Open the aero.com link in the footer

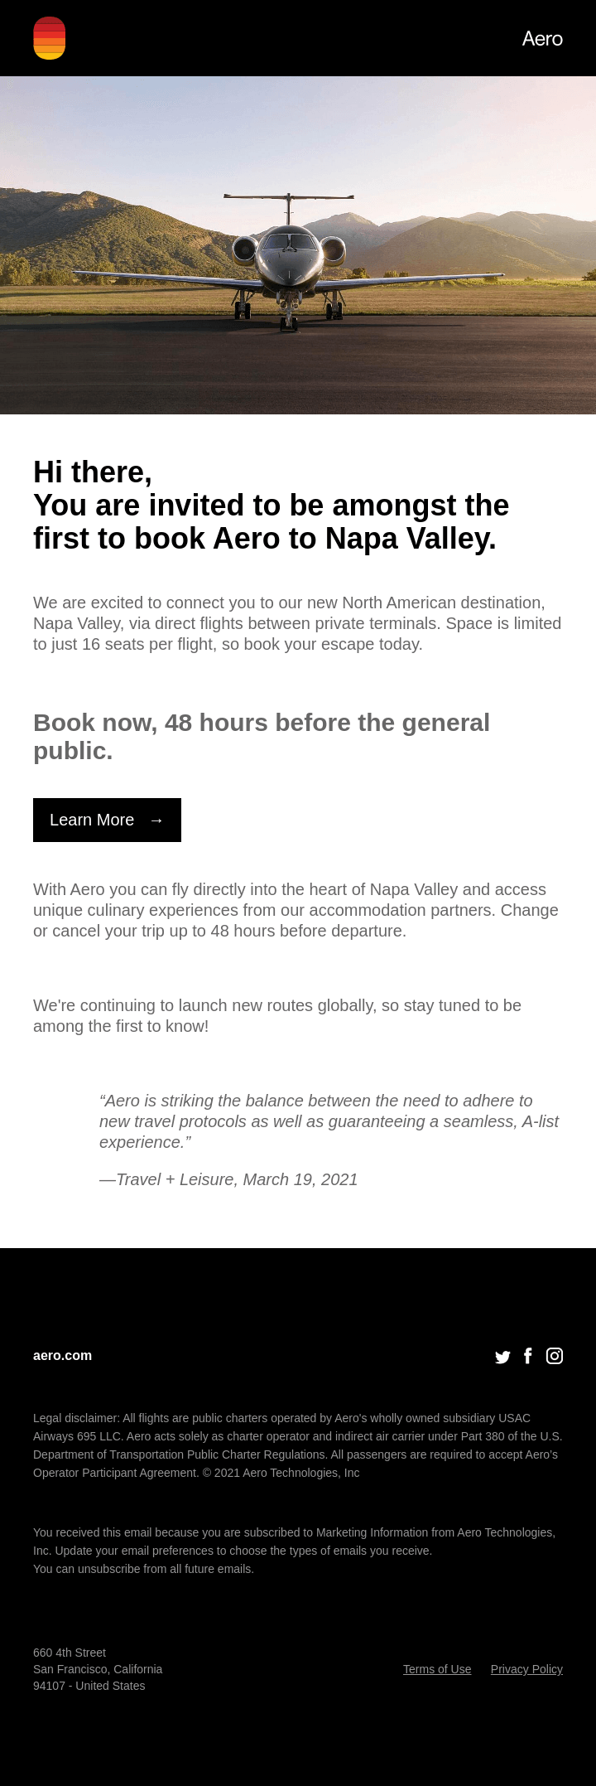[62, 1356]
